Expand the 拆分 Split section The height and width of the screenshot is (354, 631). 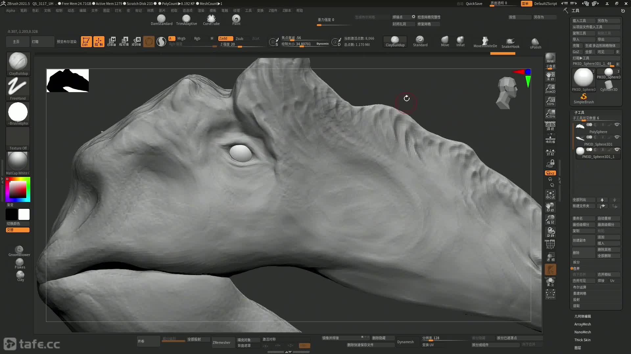(576, 262)
